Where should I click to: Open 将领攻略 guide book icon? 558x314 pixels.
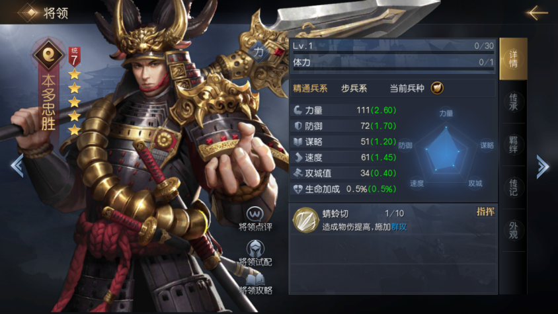[x=255, y=280]
